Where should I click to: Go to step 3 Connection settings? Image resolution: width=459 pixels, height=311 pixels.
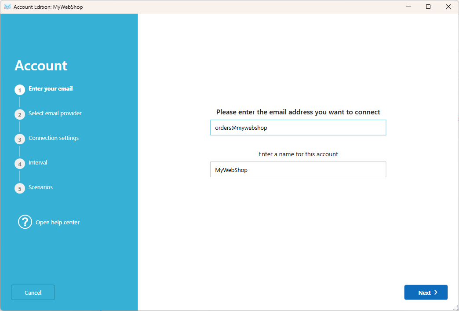(x=54, y=138)
